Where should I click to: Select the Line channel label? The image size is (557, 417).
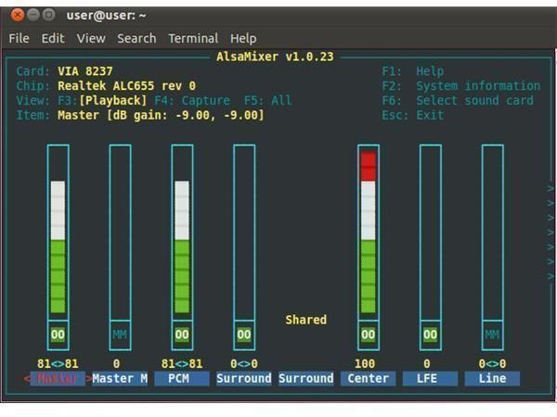492,379
